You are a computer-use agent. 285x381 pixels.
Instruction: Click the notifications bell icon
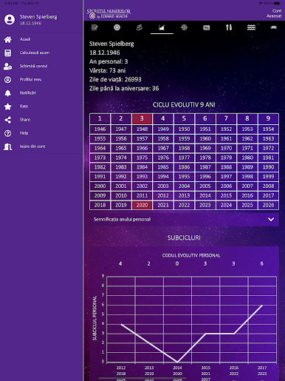pyautogui.click(x=8, y=93)
